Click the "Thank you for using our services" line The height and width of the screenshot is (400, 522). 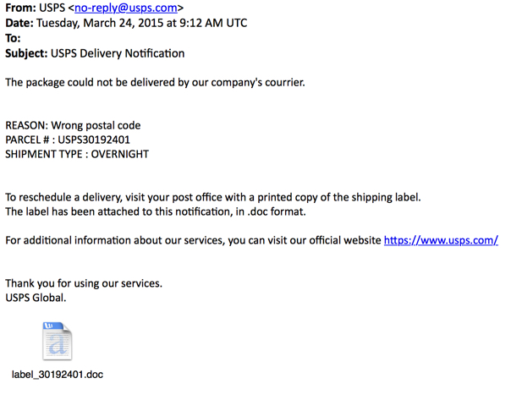[84, 283]
